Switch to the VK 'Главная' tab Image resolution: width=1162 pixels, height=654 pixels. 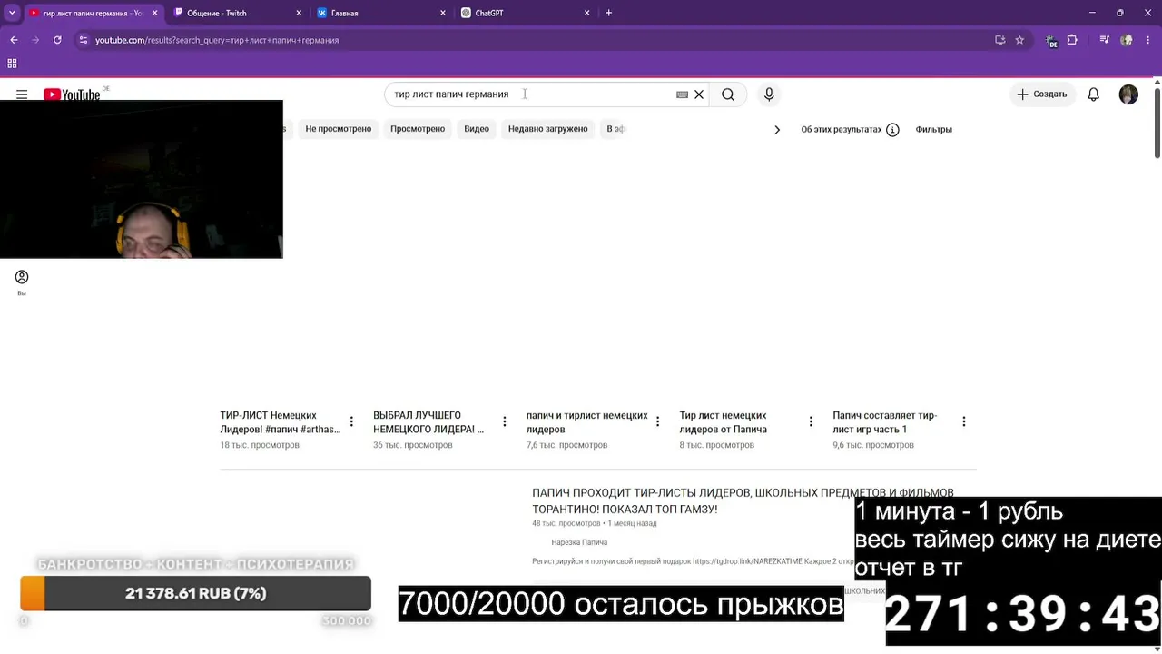coord(381,13)
